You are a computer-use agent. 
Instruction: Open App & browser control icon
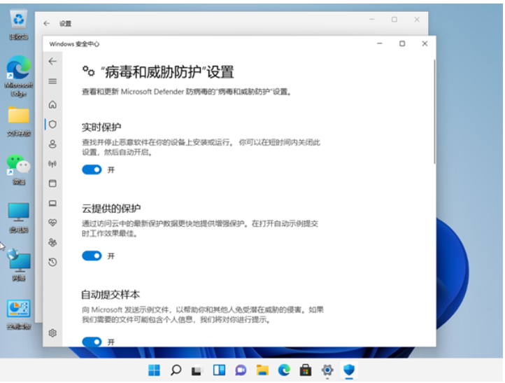tap(52, 183)
